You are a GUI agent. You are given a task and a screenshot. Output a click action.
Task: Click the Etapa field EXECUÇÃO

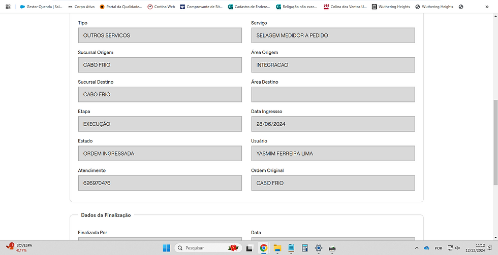(x=160, y=124)
